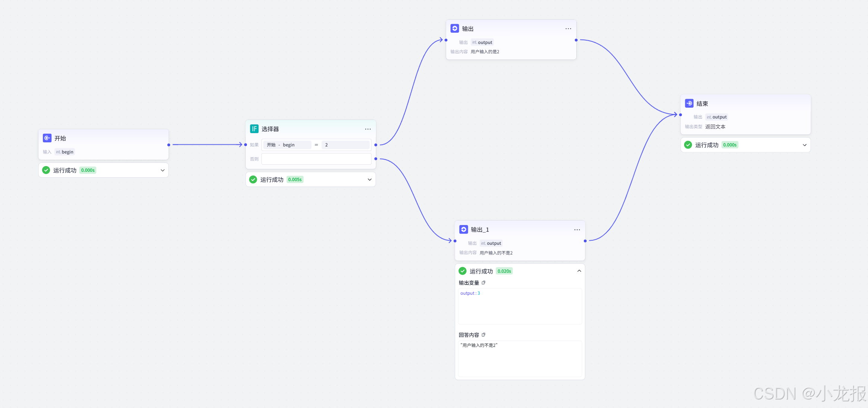Open the 选择器 node more options menu
Viewport: 868px width, 408px height.
coord(368,129)
